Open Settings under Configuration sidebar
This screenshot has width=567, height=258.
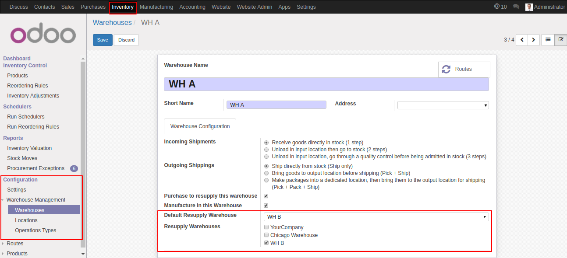[17, 190]
